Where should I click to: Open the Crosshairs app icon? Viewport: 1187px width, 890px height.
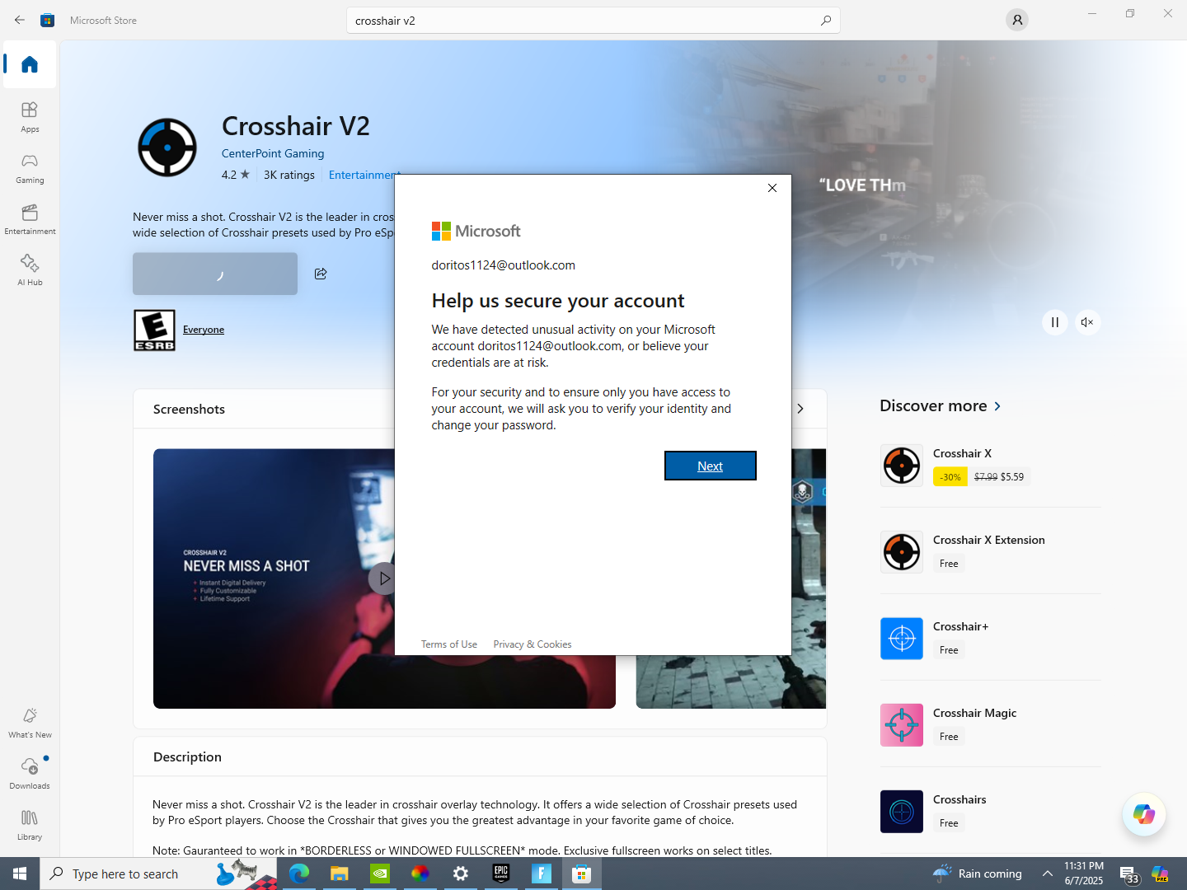coord(902,812)
